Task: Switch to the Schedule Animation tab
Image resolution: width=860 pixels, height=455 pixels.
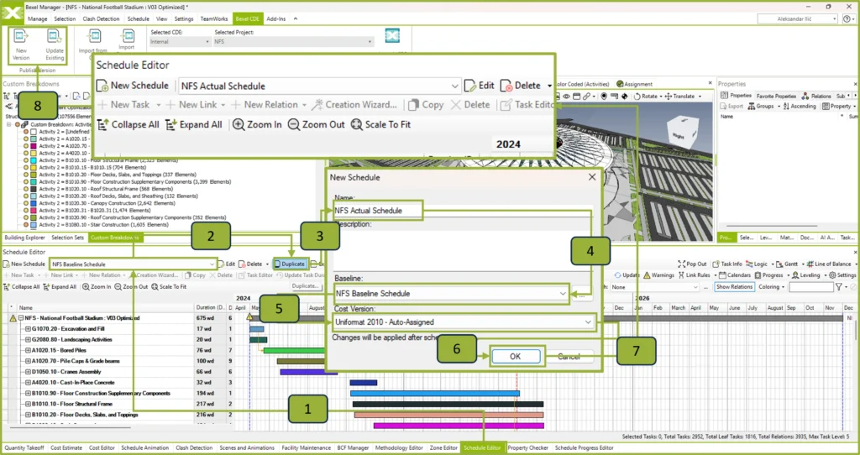Action: pyautogui.click(x=144, y=448)
